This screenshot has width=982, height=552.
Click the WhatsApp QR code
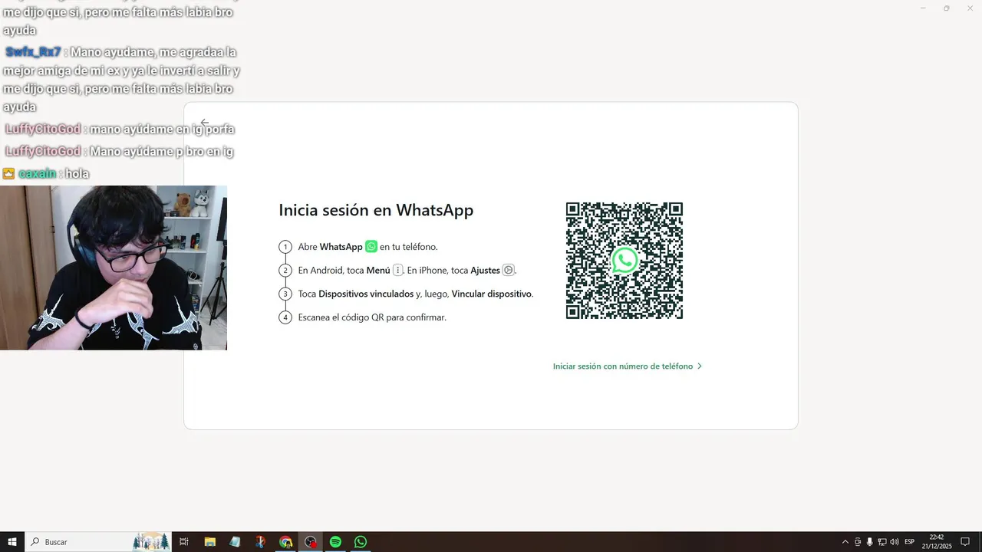[x=624, y=261]
